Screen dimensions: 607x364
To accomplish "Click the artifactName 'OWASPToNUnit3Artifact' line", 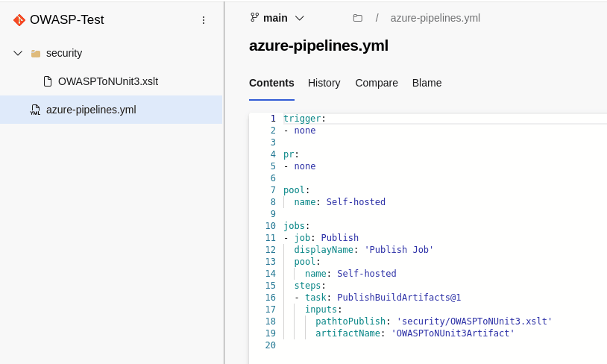I will click(415, 333).
